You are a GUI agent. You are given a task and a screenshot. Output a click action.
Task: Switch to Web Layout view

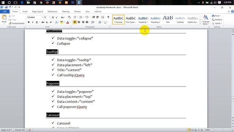coord(195,130)
